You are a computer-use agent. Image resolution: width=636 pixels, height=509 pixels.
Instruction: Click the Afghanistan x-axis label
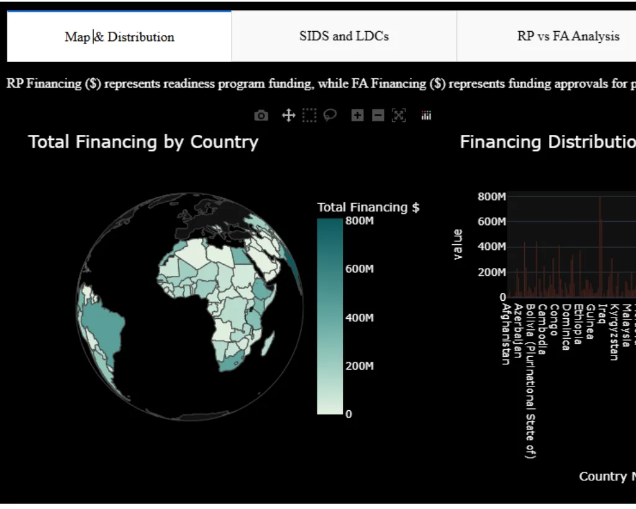click(506, 334)
